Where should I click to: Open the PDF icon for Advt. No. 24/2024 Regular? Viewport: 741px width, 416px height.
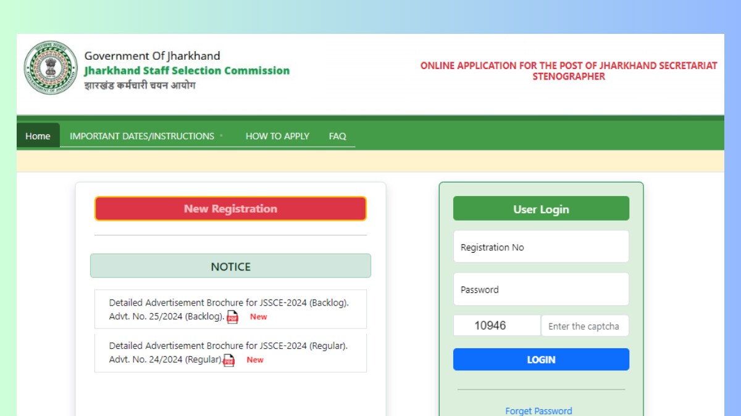(229, 360)
